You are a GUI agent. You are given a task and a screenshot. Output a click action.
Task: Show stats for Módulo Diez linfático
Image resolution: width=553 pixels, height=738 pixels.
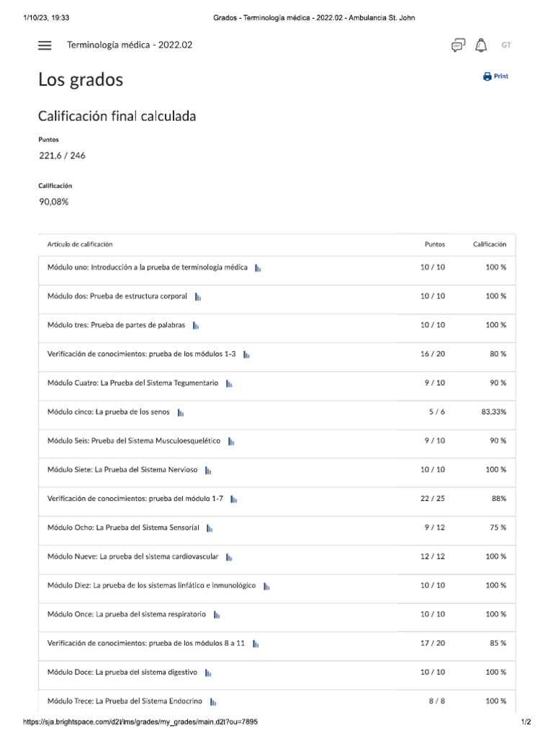(x=266, y=586)
